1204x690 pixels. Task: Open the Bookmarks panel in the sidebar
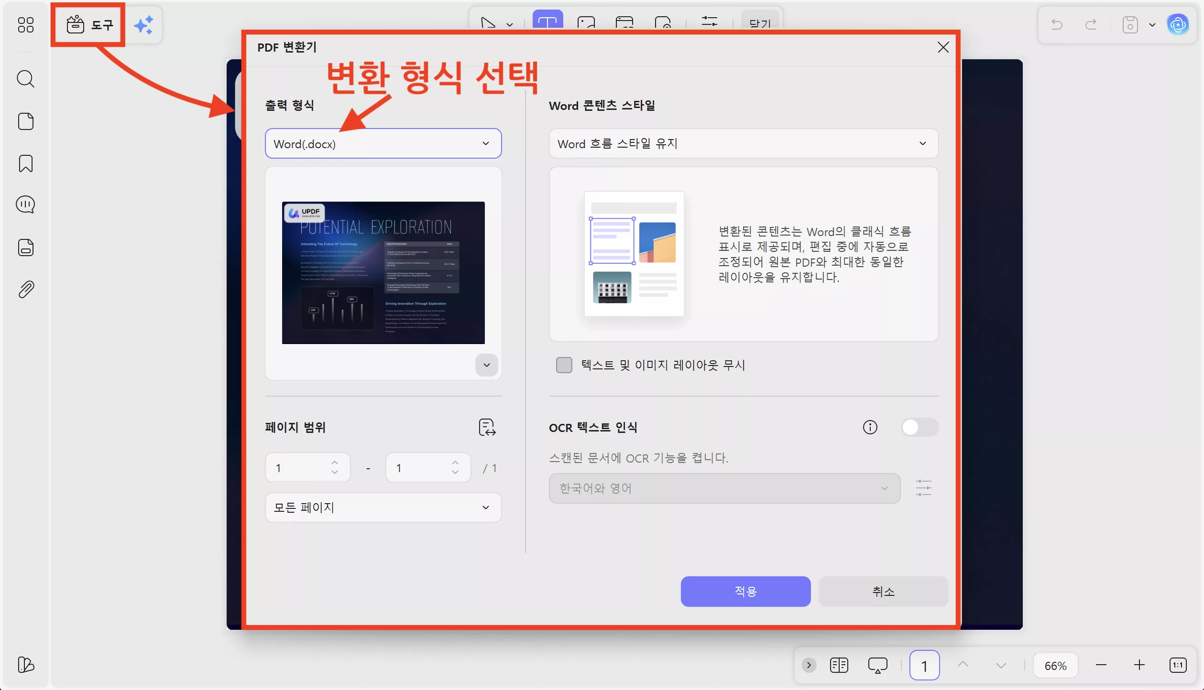click(26, 164)
